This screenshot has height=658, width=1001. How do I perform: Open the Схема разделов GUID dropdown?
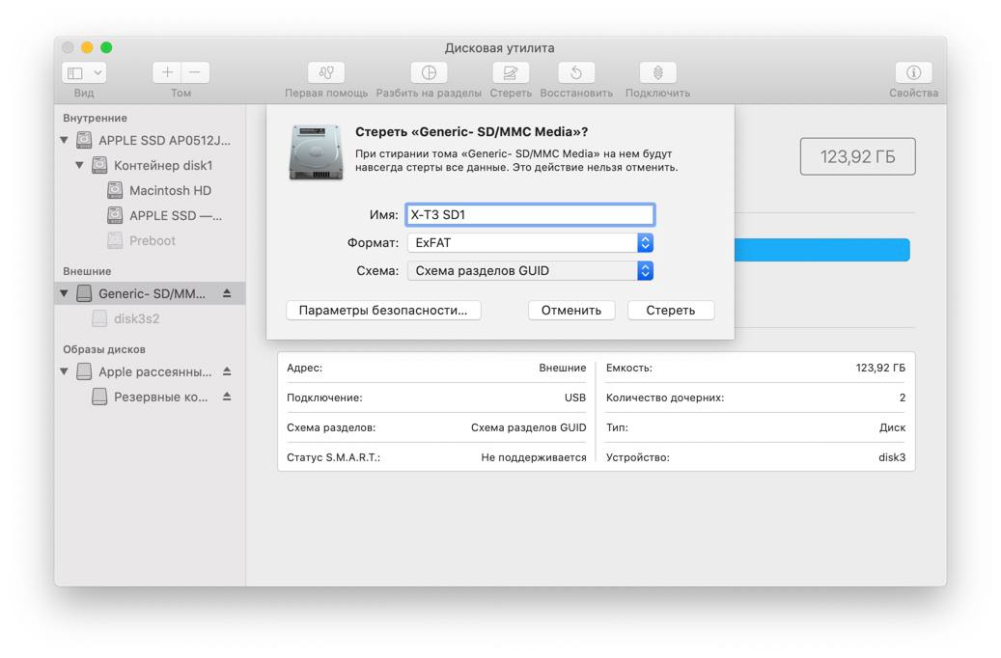coord(530,270)
